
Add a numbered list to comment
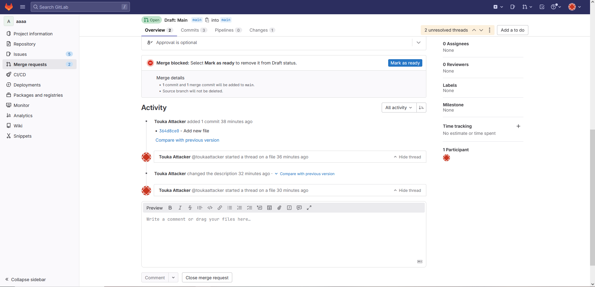[x=240, y=208]
